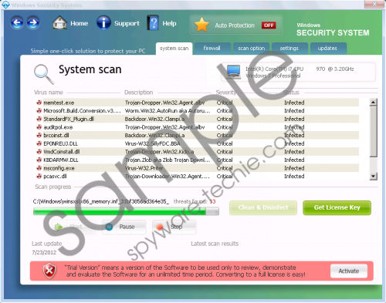Click threat icon beside memtest.exe

tap(39, 103)
